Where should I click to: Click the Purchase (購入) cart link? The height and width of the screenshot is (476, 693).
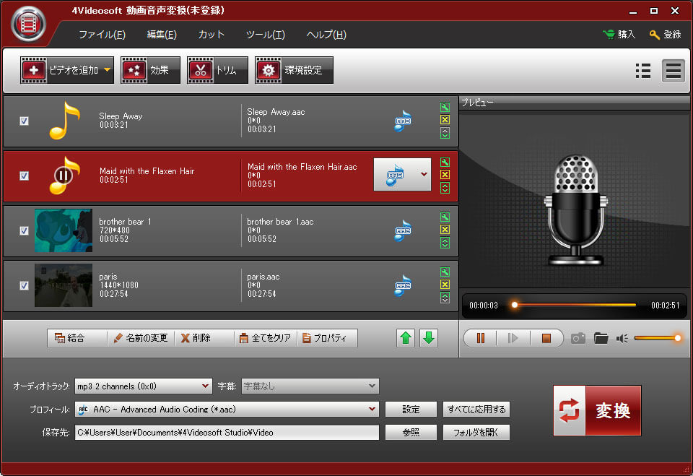pos(619,35)
